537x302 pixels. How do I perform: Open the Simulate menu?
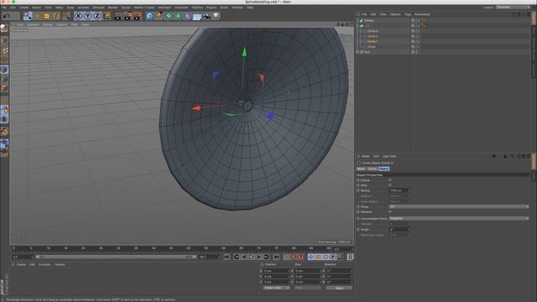[98, 8]
